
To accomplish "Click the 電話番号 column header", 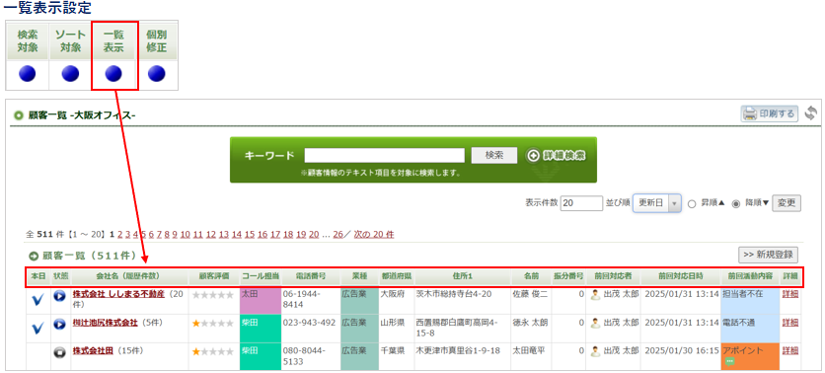I will tap(310, 275).
